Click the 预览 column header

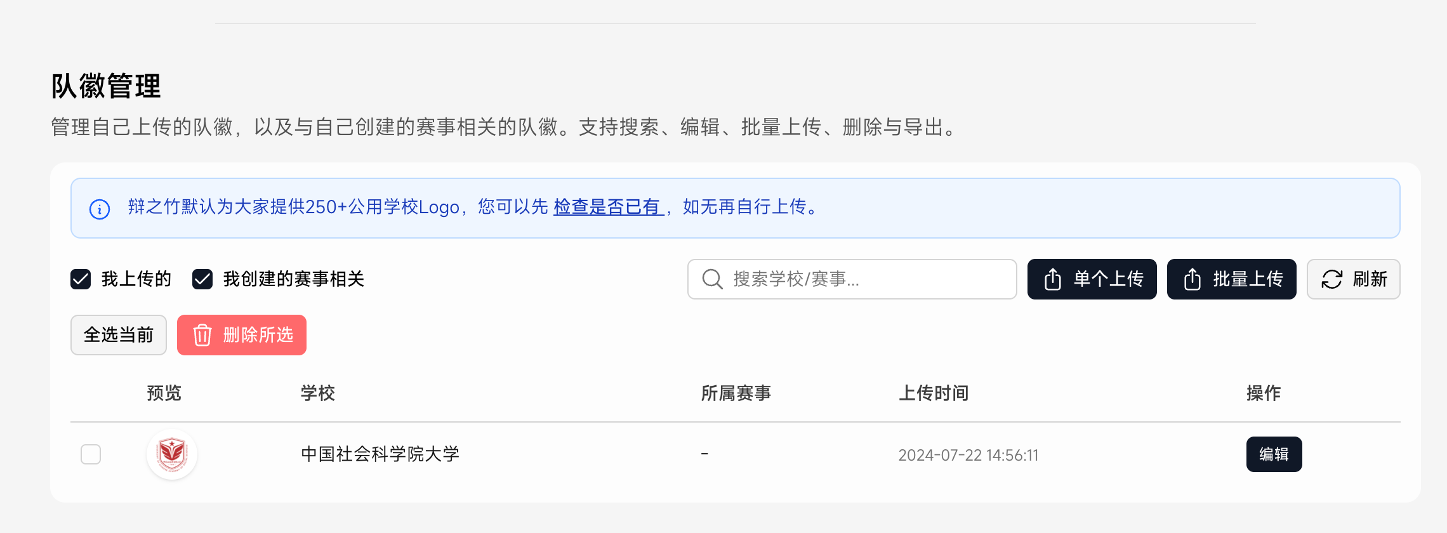pyautogui.click(x=164, y=393)
